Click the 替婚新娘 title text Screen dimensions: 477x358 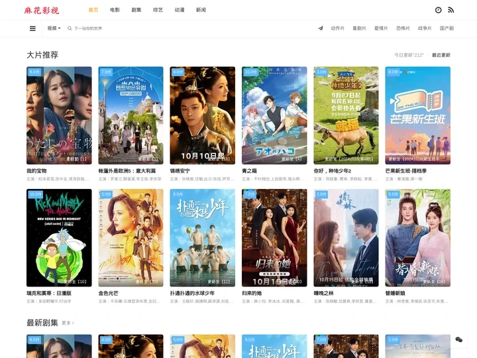(395, 293)
